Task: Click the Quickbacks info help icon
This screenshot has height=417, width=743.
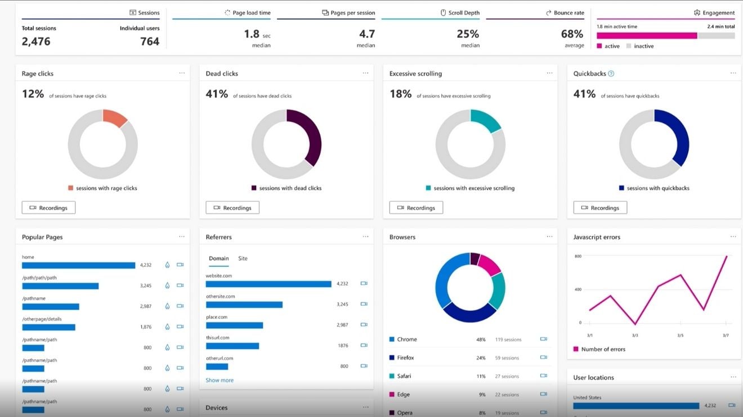Action: click(x=611, y=74)
